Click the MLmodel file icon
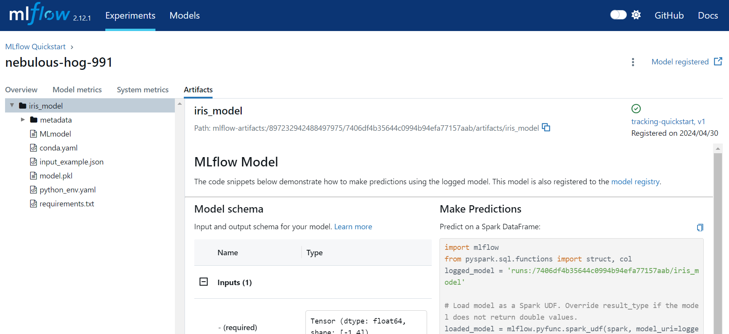Image resolution: width=729 pixels, height=334 pixels. click(x=33, y=134)
